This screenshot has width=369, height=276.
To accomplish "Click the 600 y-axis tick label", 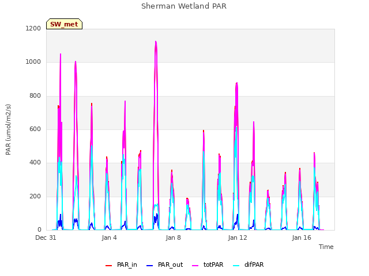I will point(35,129).
